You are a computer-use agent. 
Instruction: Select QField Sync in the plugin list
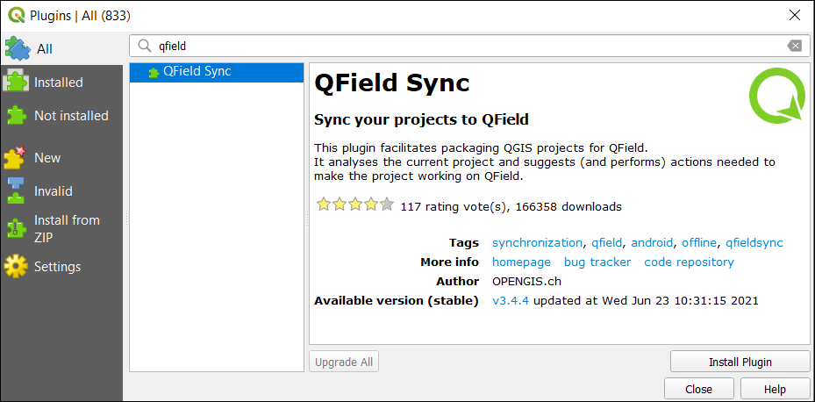(x=216, y=72)
